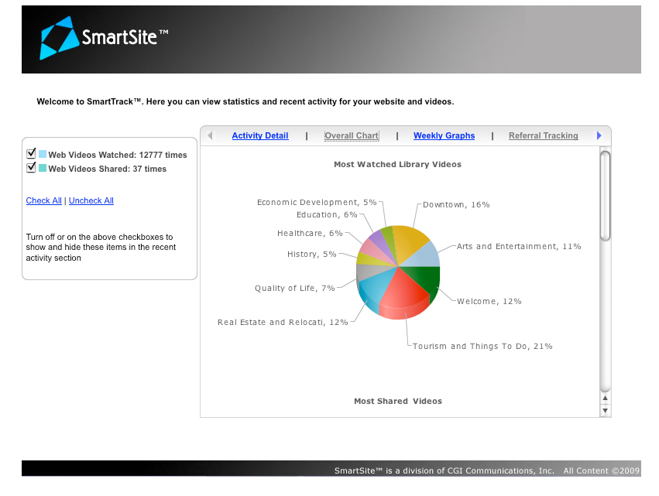
Task: Click 'Tourism and Things To Do, 21%' label
Action: 482,347
